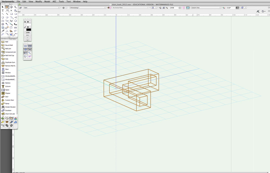Open the 'Geen' class dropdown
The image size is (270, 173).
(42, 8)
